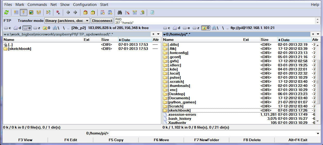
Task: Click the FTP connect toolbar icon
Action: (103, 12)
